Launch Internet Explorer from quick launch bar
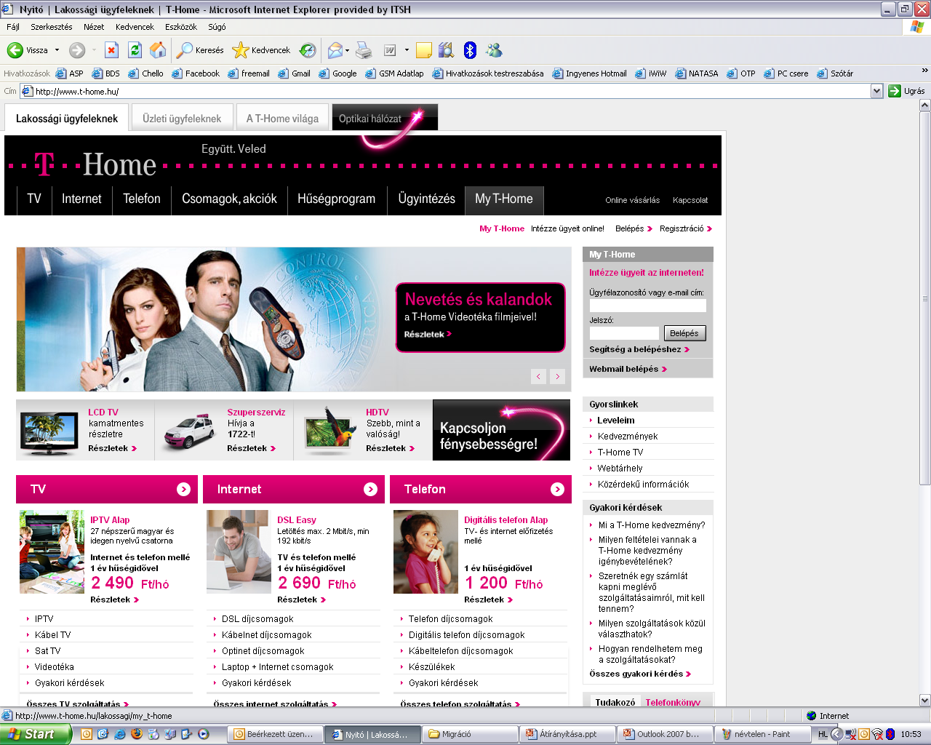Viewport: 931px width, 745px height. click(x=119, y=734)
